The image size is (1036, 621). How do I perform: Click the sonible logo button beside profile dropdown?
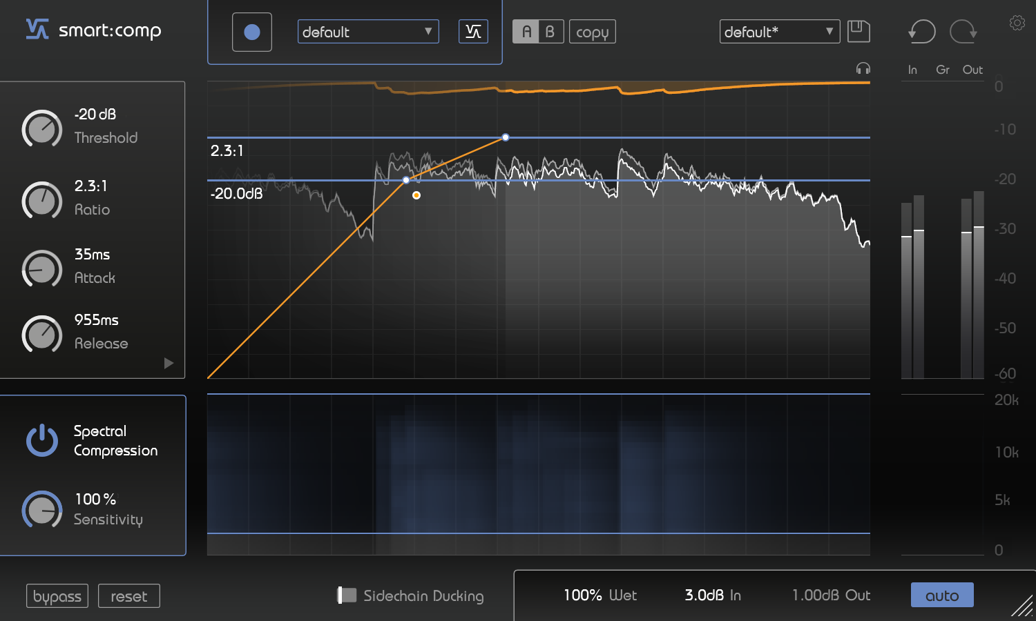(x=473, y=32)
